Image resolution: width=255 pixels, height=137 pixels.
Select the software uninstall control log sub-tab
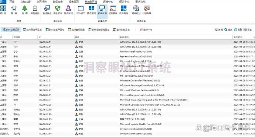99,30
